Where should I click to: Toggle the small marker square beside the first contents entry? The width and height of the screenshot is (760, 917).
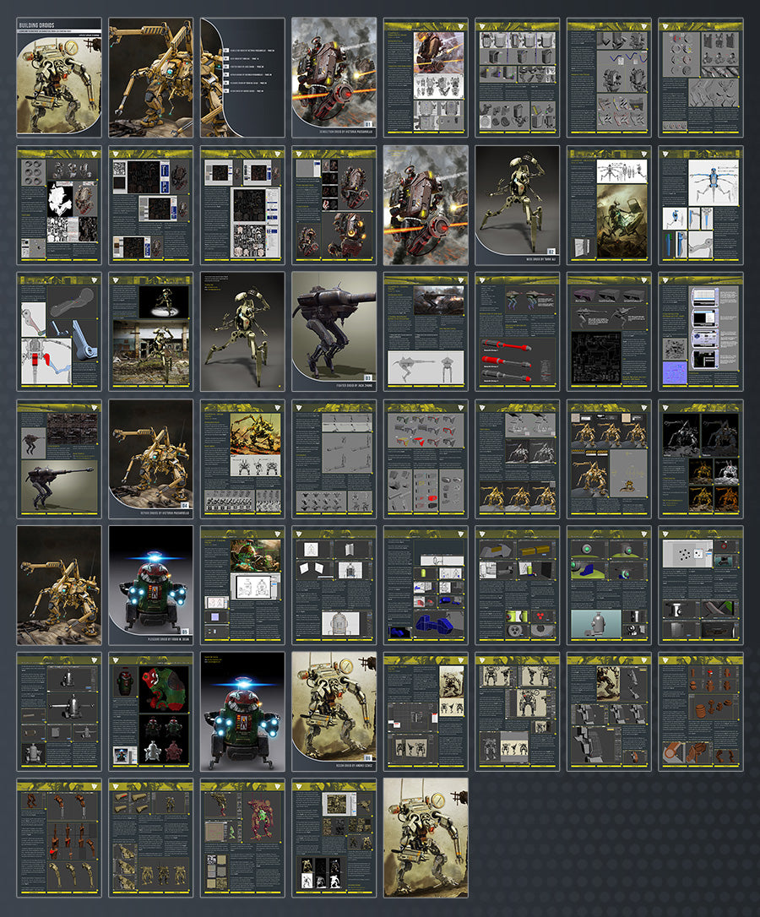[226, 50]
